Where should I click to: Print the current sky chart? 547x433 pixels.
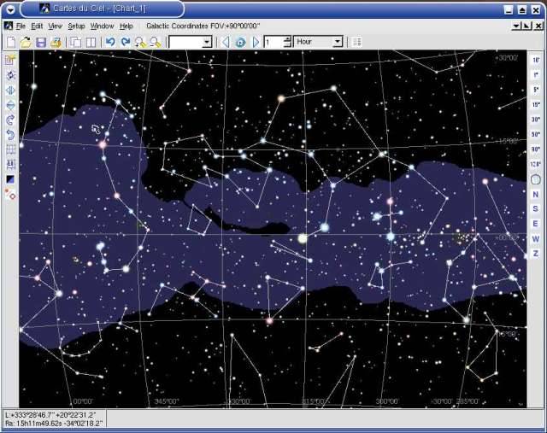[56, 43]
